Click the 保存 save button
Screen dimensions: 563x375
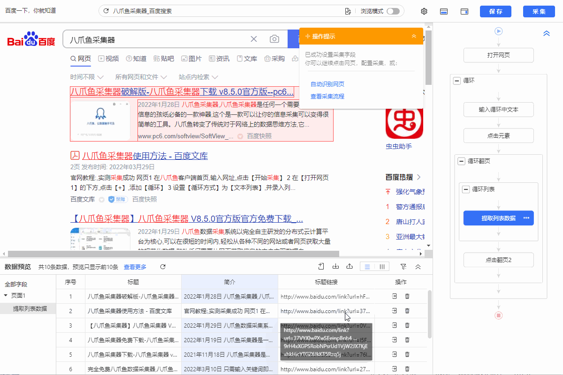(x=495, y=11)
